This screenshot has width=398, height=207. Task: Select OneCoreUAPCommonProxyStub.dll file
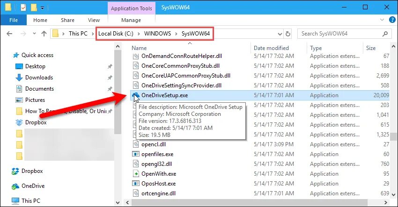[x=186, y=76]
